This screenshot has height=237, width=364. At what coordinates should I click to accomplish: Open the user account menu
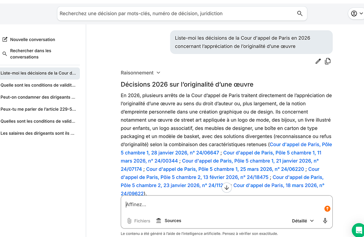click(356, 13)
